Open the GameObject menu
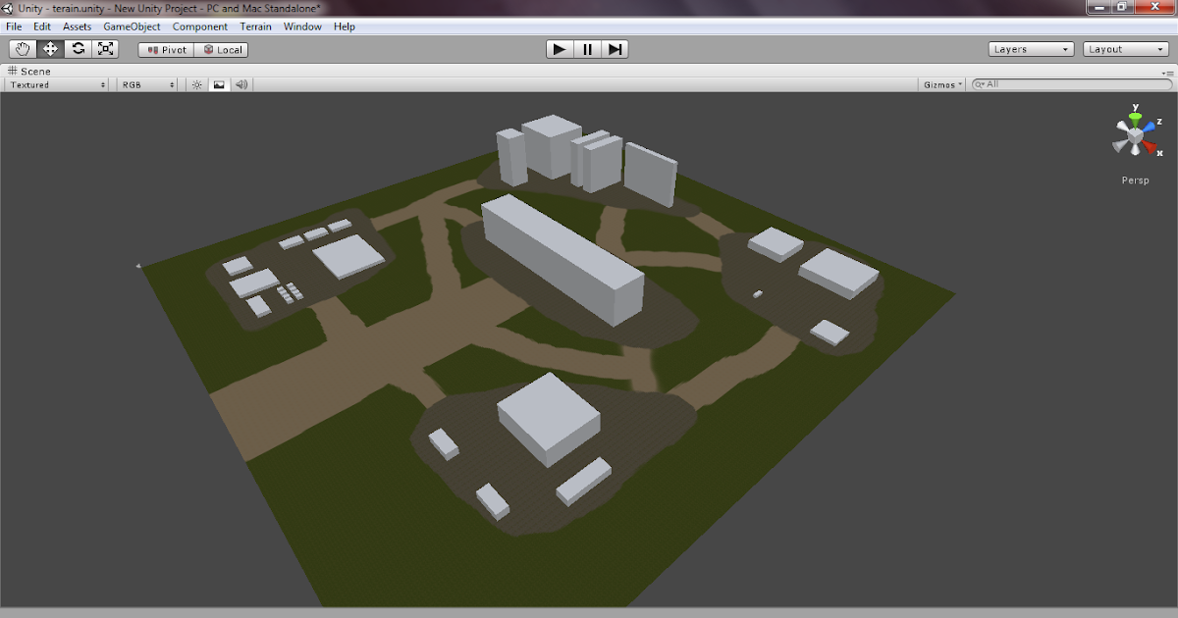Viewport: 1178px width, 618px height. (x=132, y=26)
